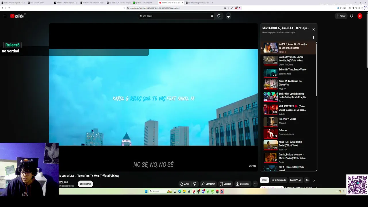Like the video showing 2,7 M

coord(184,184)
